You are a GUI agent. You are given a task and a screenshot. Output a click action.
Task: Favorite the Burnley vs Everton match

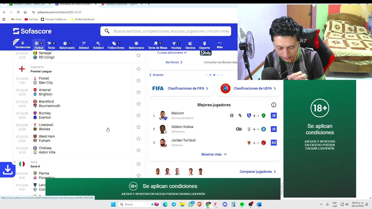pos(138,115)
